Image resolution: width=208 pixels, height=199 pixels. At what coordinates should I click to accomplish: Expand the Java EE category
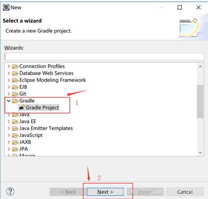[x=9, y=121]
